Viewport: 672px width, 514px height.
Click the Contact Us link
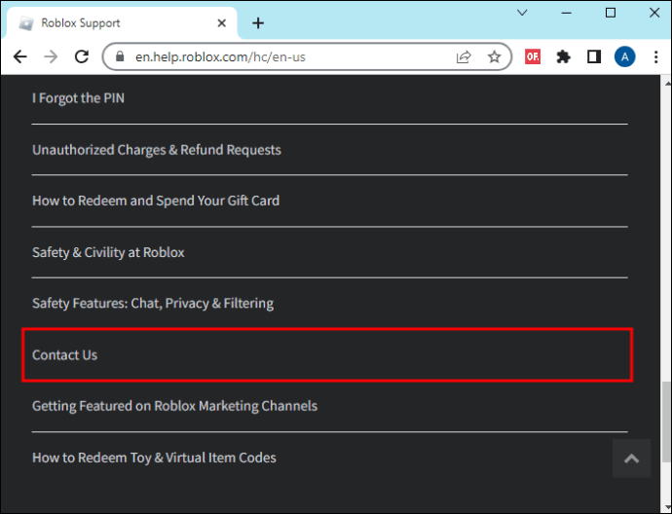[64, 355]
